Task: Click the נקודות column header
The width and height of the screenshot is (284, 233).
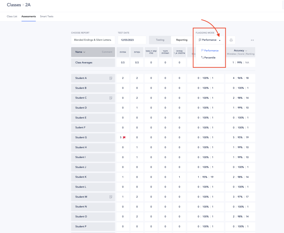Action: coord(137,52)
